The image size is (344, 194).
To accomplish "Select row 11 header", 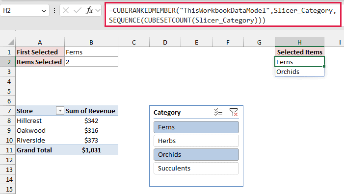I will coord(8,150).
